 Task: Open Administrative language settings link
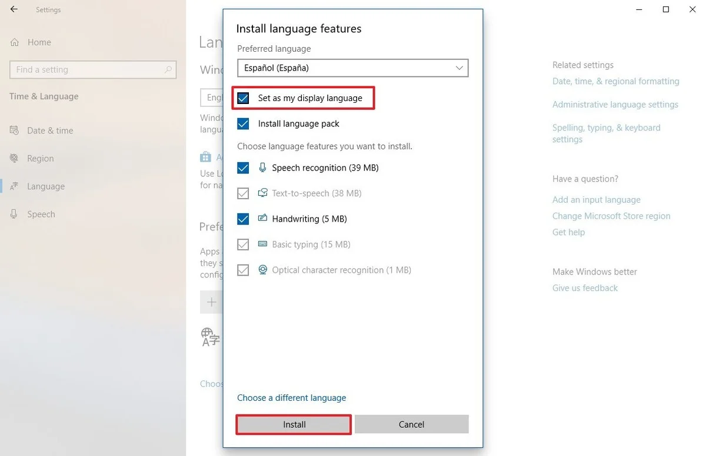[615, 105]
